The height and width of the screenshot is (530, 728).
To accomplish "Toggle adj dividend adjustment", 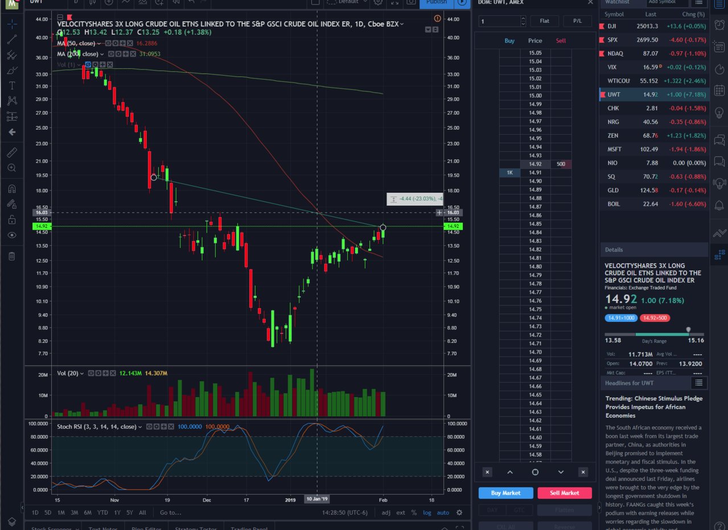I will coord(386,512).
